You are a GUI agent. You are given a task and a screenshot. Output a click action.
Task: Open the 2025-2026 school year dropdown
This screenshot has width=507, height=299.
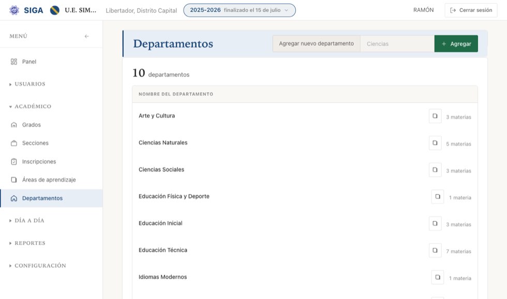(x=239, y=10)
